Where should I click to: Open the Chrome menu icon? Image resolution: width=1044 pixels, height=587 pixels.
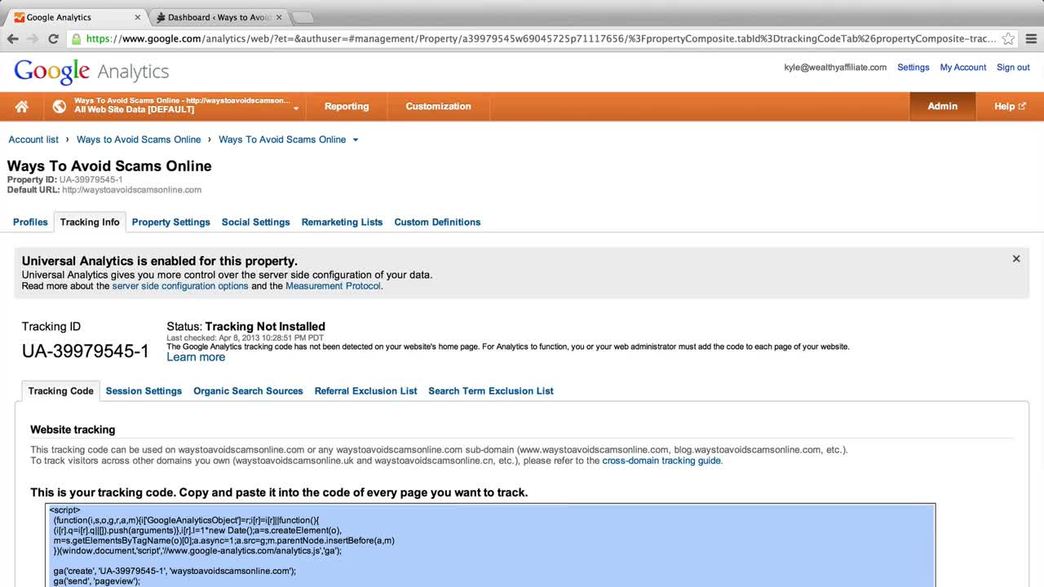[x=1031, y=38]
